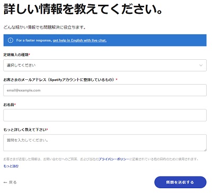The image size is (212, 193).
Task: Click the お名前 label above the name field
Action: tap(10, 105)
